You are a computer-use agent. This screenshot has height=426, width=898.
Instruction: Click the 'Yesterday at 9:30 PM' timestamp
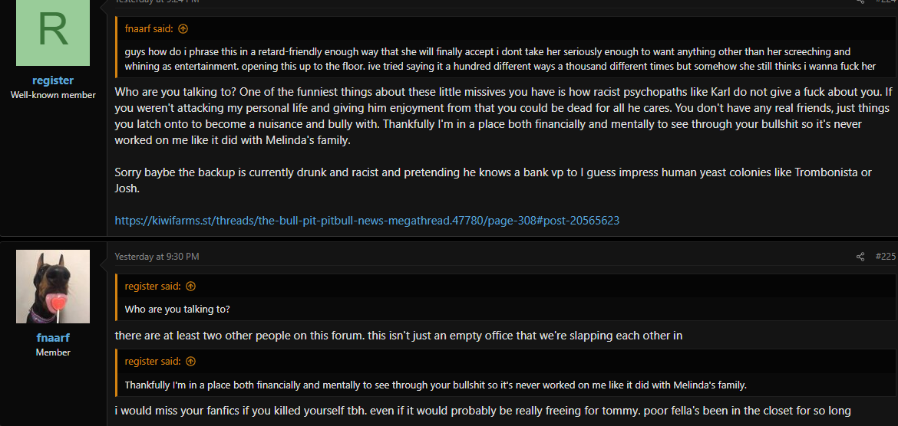[x=157, y=257]
